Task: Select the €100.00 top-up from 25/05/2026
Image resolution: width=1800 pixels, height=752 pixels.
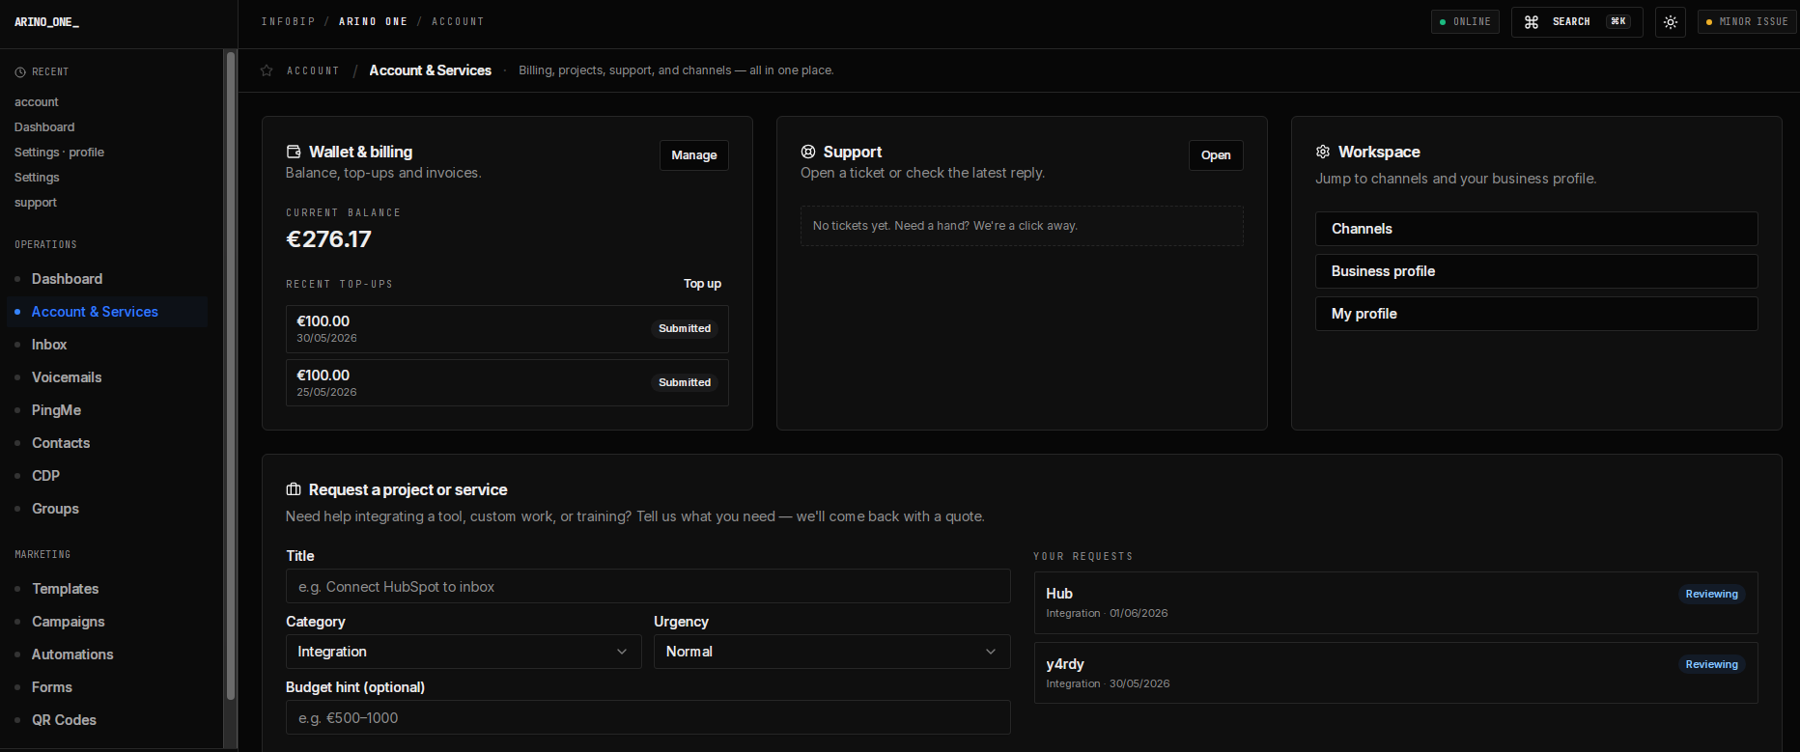Action: tap(507, 383)
